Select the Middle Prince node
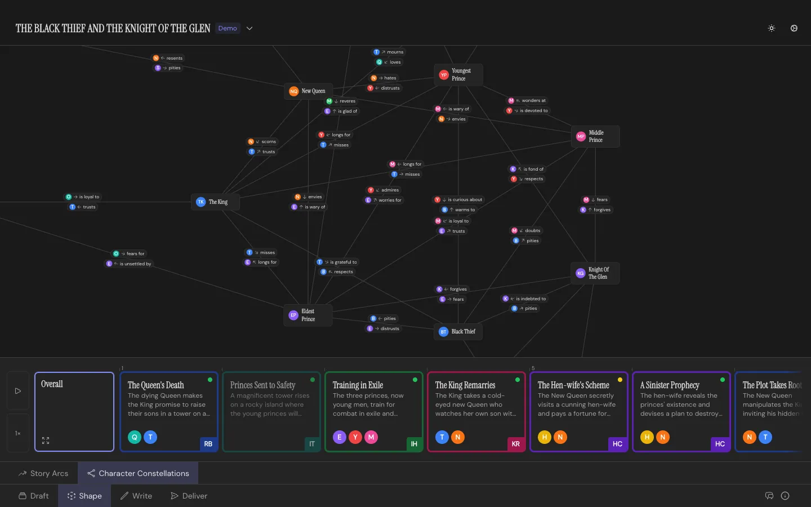Screen dimensions: 811x507 595,136
